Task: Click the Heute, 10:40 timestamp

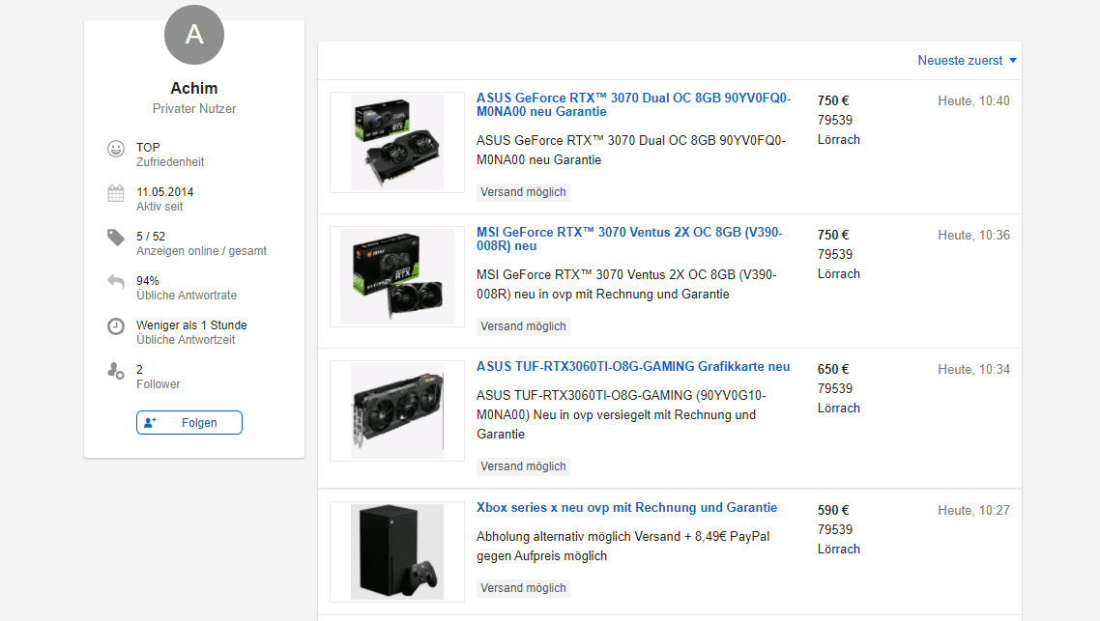Action: pyautogui.click(x=973, y=101)
